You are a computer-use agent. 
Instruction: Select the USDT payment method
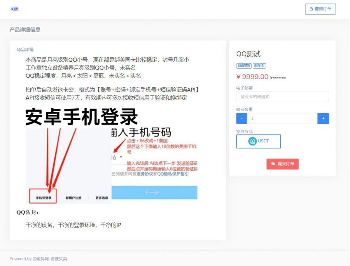pyautogui.click(x=258, y=141)
